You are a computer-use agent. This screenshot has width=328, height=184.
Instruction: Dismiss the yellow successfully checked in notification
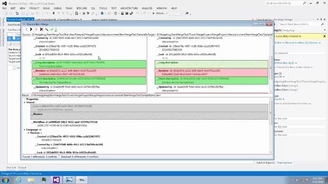click(x=324, y=36)
